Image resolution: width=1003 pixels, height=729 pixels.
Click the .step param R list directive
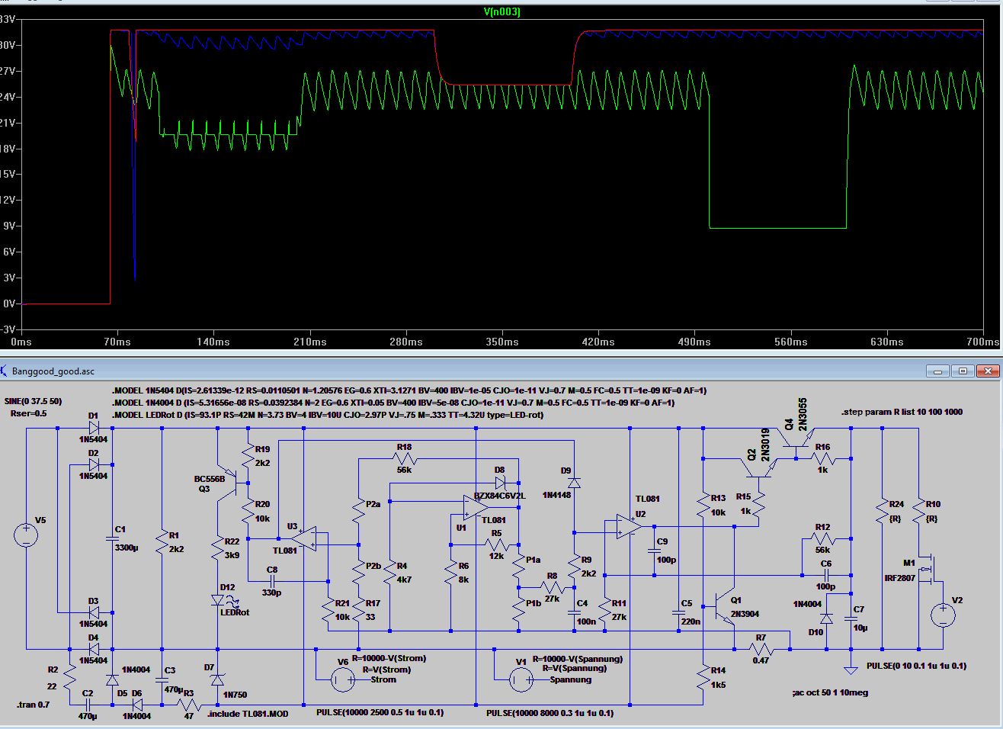click(x=902, y=412)
